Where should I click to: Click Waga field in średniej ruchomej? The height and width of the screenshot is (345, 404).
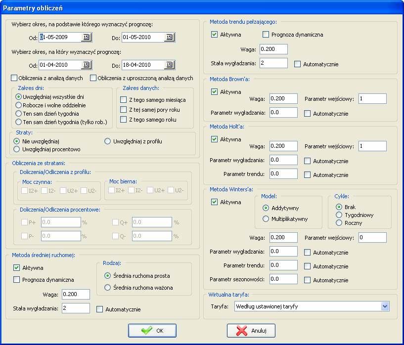click(76, 294)
